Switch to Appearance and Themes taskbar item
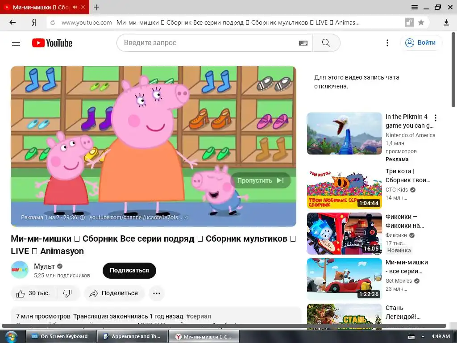Viewport: 457px width, 343px height. 133,337
